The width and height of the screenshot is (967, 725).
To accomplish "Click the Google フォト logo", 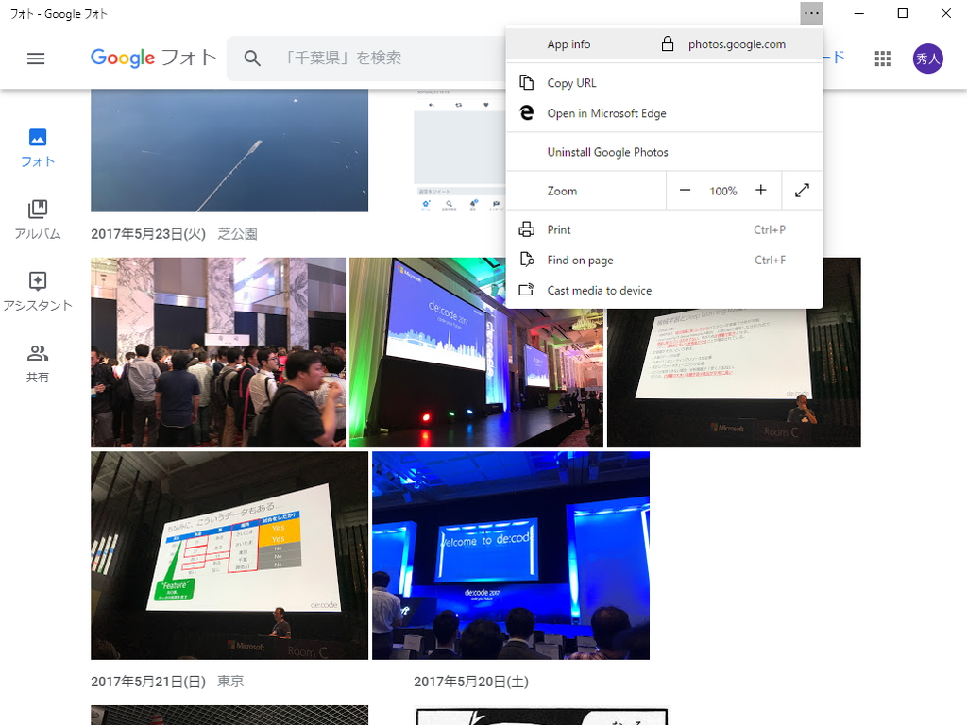I will (x=153, y=58).
